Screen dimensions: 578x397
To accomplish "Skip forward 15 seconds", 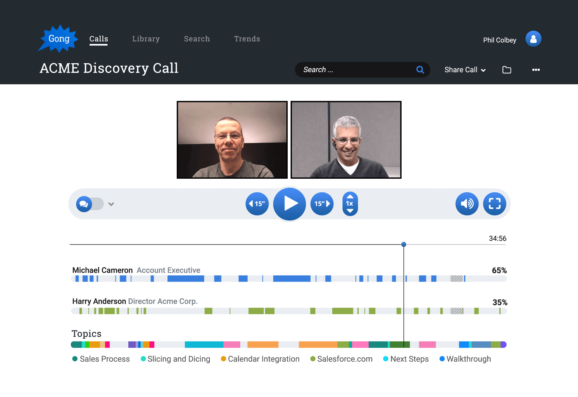I will click(x=322, y=204).
